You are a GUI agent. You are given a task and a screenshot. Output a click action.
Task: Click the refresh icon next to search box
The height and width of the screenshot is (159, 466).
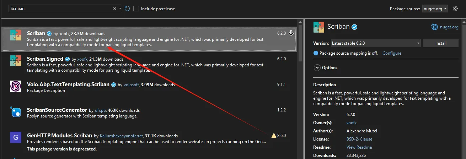click(x=127, y=9)
